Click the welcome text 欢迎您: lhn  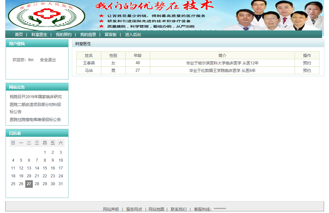tap(23, 60)
